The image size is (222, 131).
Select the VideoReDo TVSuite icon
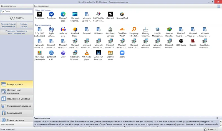pyautogui.click(x=75, y=53)
